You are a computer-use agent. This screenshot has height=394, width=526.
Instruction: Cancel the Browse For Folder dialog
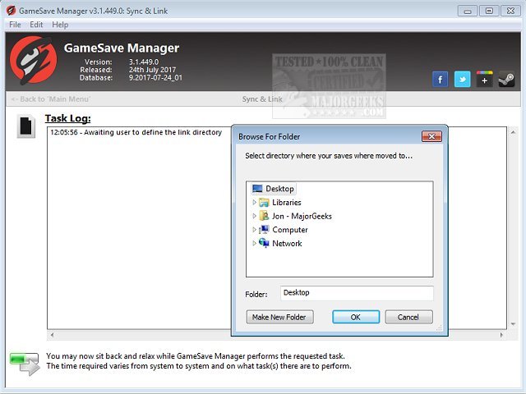pos(408,317)
